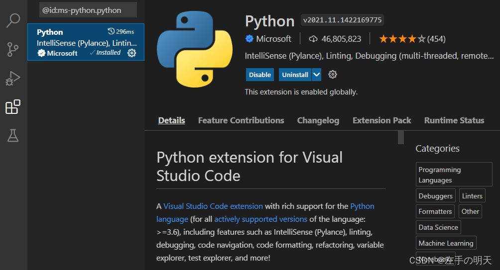Open the Run and Debug view
Image resolution: width=500 pixels, height=270 pixels.
(13, 78)
